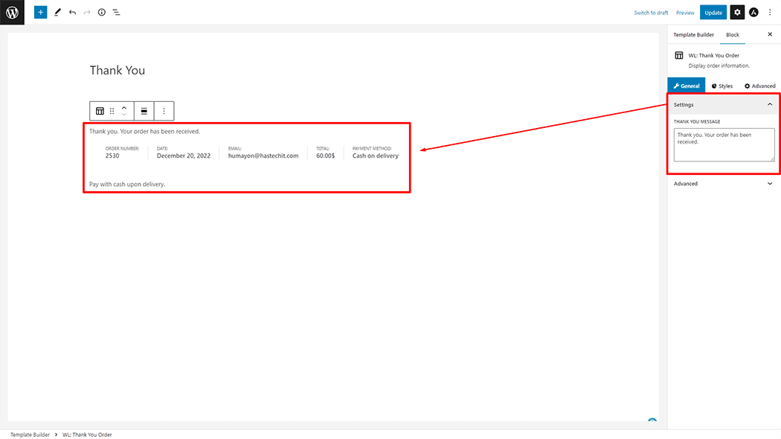
Task: Toggle the Settings gear sidebar button
Action: click(x=736, y=13)
